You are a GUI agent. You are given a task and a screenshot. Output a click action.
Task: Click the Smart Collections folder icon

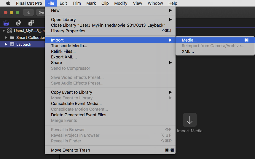click(x=12, y=38)
